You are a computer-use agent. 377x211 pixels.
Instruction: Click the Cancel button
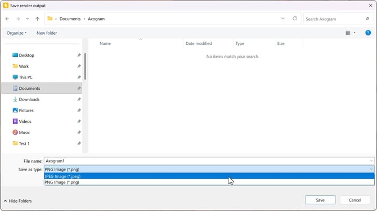[355, 200]
